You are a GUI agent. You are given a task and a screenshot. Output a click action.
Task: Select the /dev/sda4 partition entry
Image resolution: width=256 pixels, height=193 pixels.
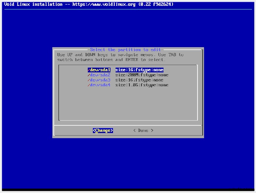coord(99,85)
